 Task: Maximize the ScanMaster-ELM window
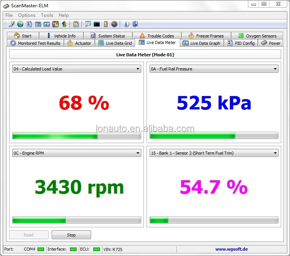264,4
